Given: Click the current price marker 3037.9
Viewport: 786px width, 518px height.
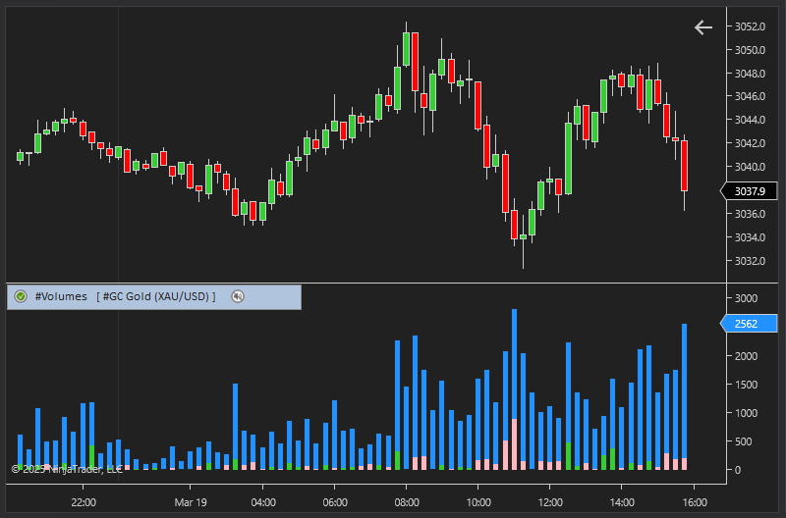Looking at the screenshot, I should tap(752, 191).
